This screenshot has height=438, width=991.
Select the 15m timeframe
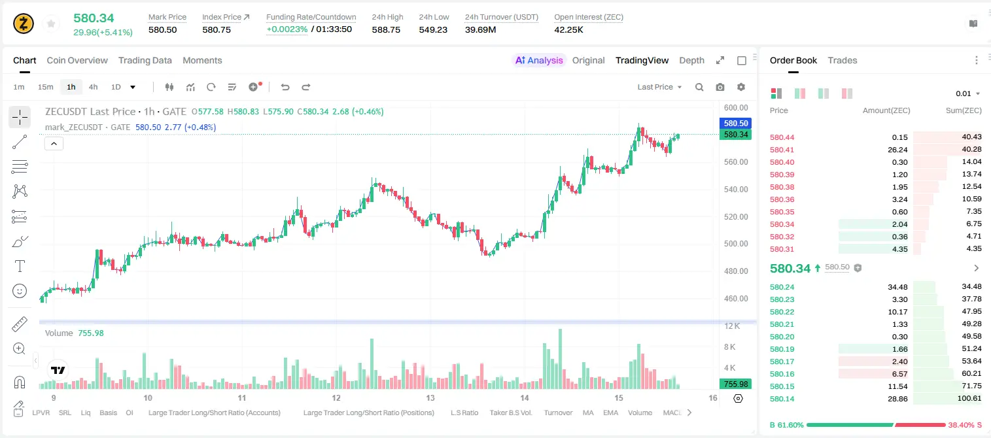(x=45, y=87)
